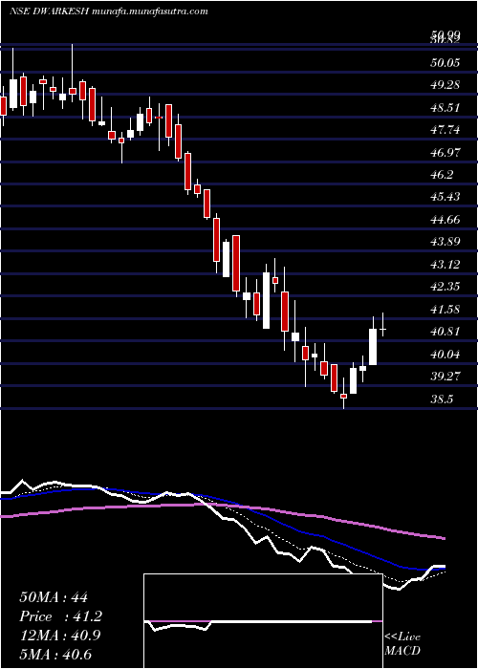This screenshot has height=669, width=478.
Task: Click the Price : 41.2 readout
Action: point(60,616)
